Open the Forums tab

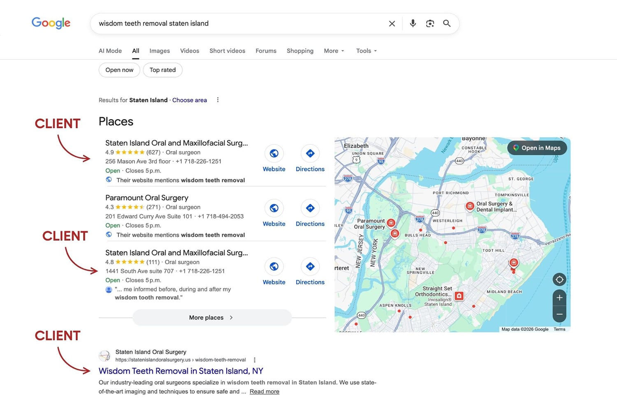click(x=266, y=51)
